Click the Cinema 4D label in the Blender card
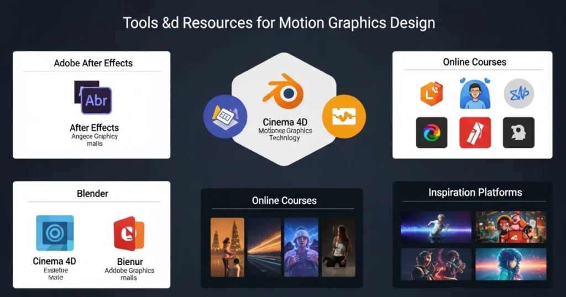This screenshot has height=297, width=566. [x=55, y=261]
